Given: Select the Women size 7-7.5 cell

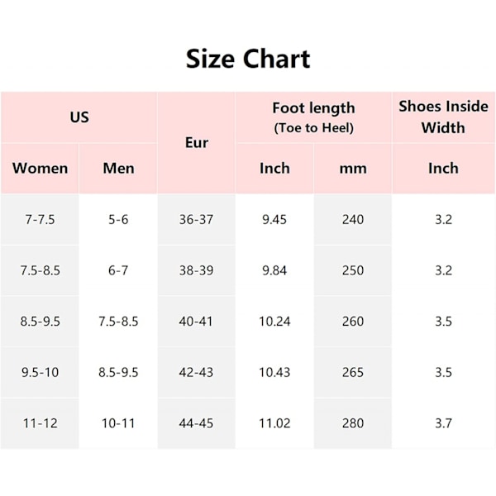Looking at the screenshot, I should pos(40,220).
